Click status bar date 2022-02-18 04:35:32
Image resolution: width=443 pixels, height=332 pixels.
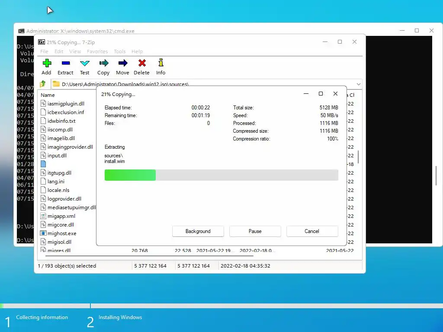[x=245, y=266]
